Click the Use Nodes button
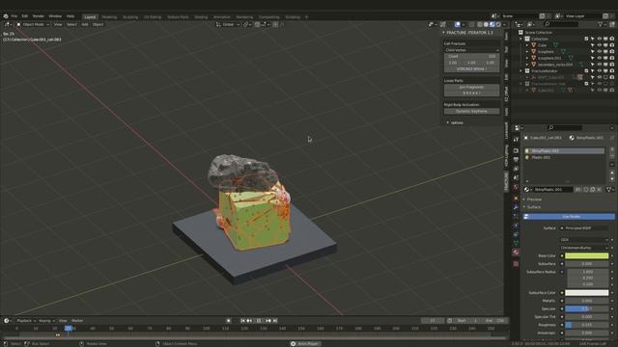Viewport: 618px width, 347px height. [x=569, y=217]
